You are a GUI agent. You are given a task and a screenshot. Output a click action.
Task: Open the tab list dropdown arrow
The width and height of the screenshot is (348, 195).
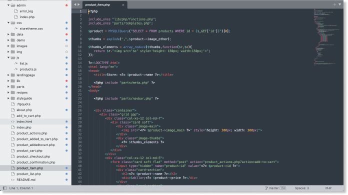pyautogui.click(x=340, y=4)
